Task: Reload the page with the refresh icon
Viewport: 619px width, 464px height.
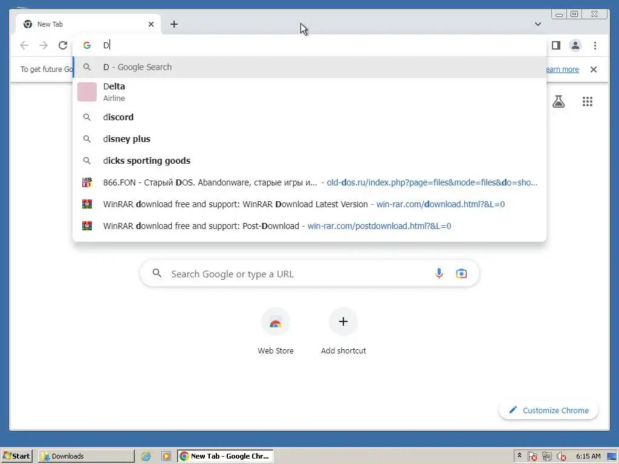Action: tap(63, 45)
